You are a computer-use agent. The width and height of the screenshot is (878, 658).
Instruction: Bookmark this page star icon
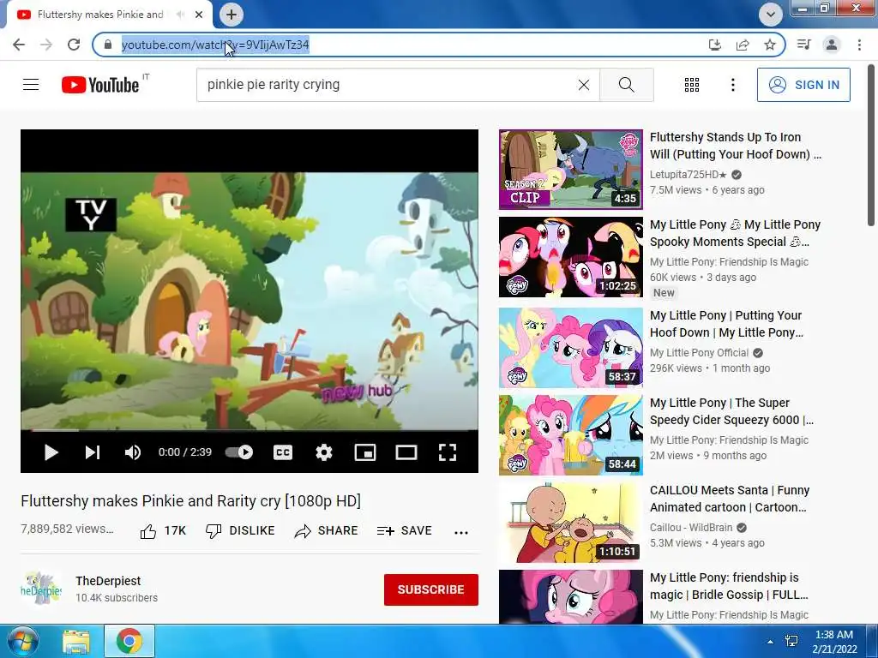770,45
